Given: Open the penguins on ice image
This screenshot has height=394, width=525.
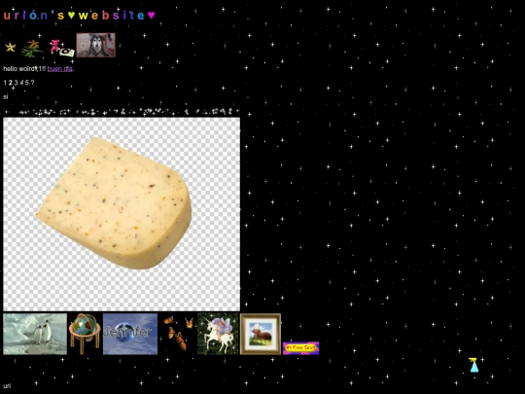Looking at the screenshot, I should [x=35, y=334].
